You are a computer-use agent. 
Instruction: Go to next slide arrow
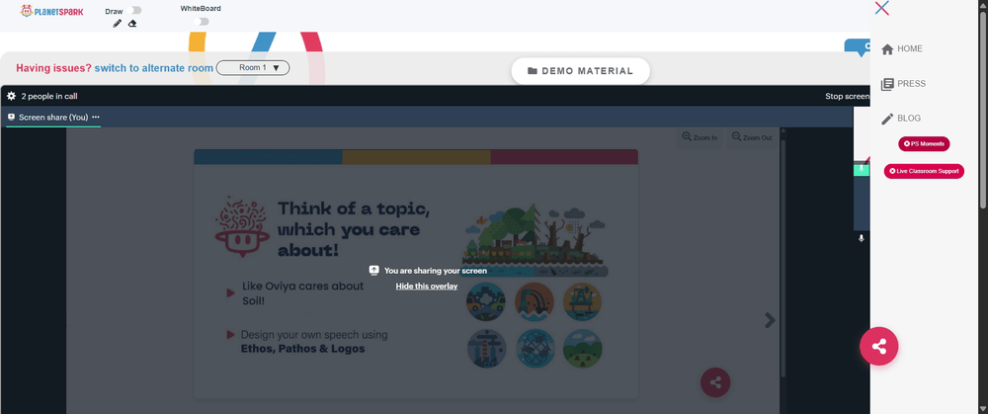[770, 320]
